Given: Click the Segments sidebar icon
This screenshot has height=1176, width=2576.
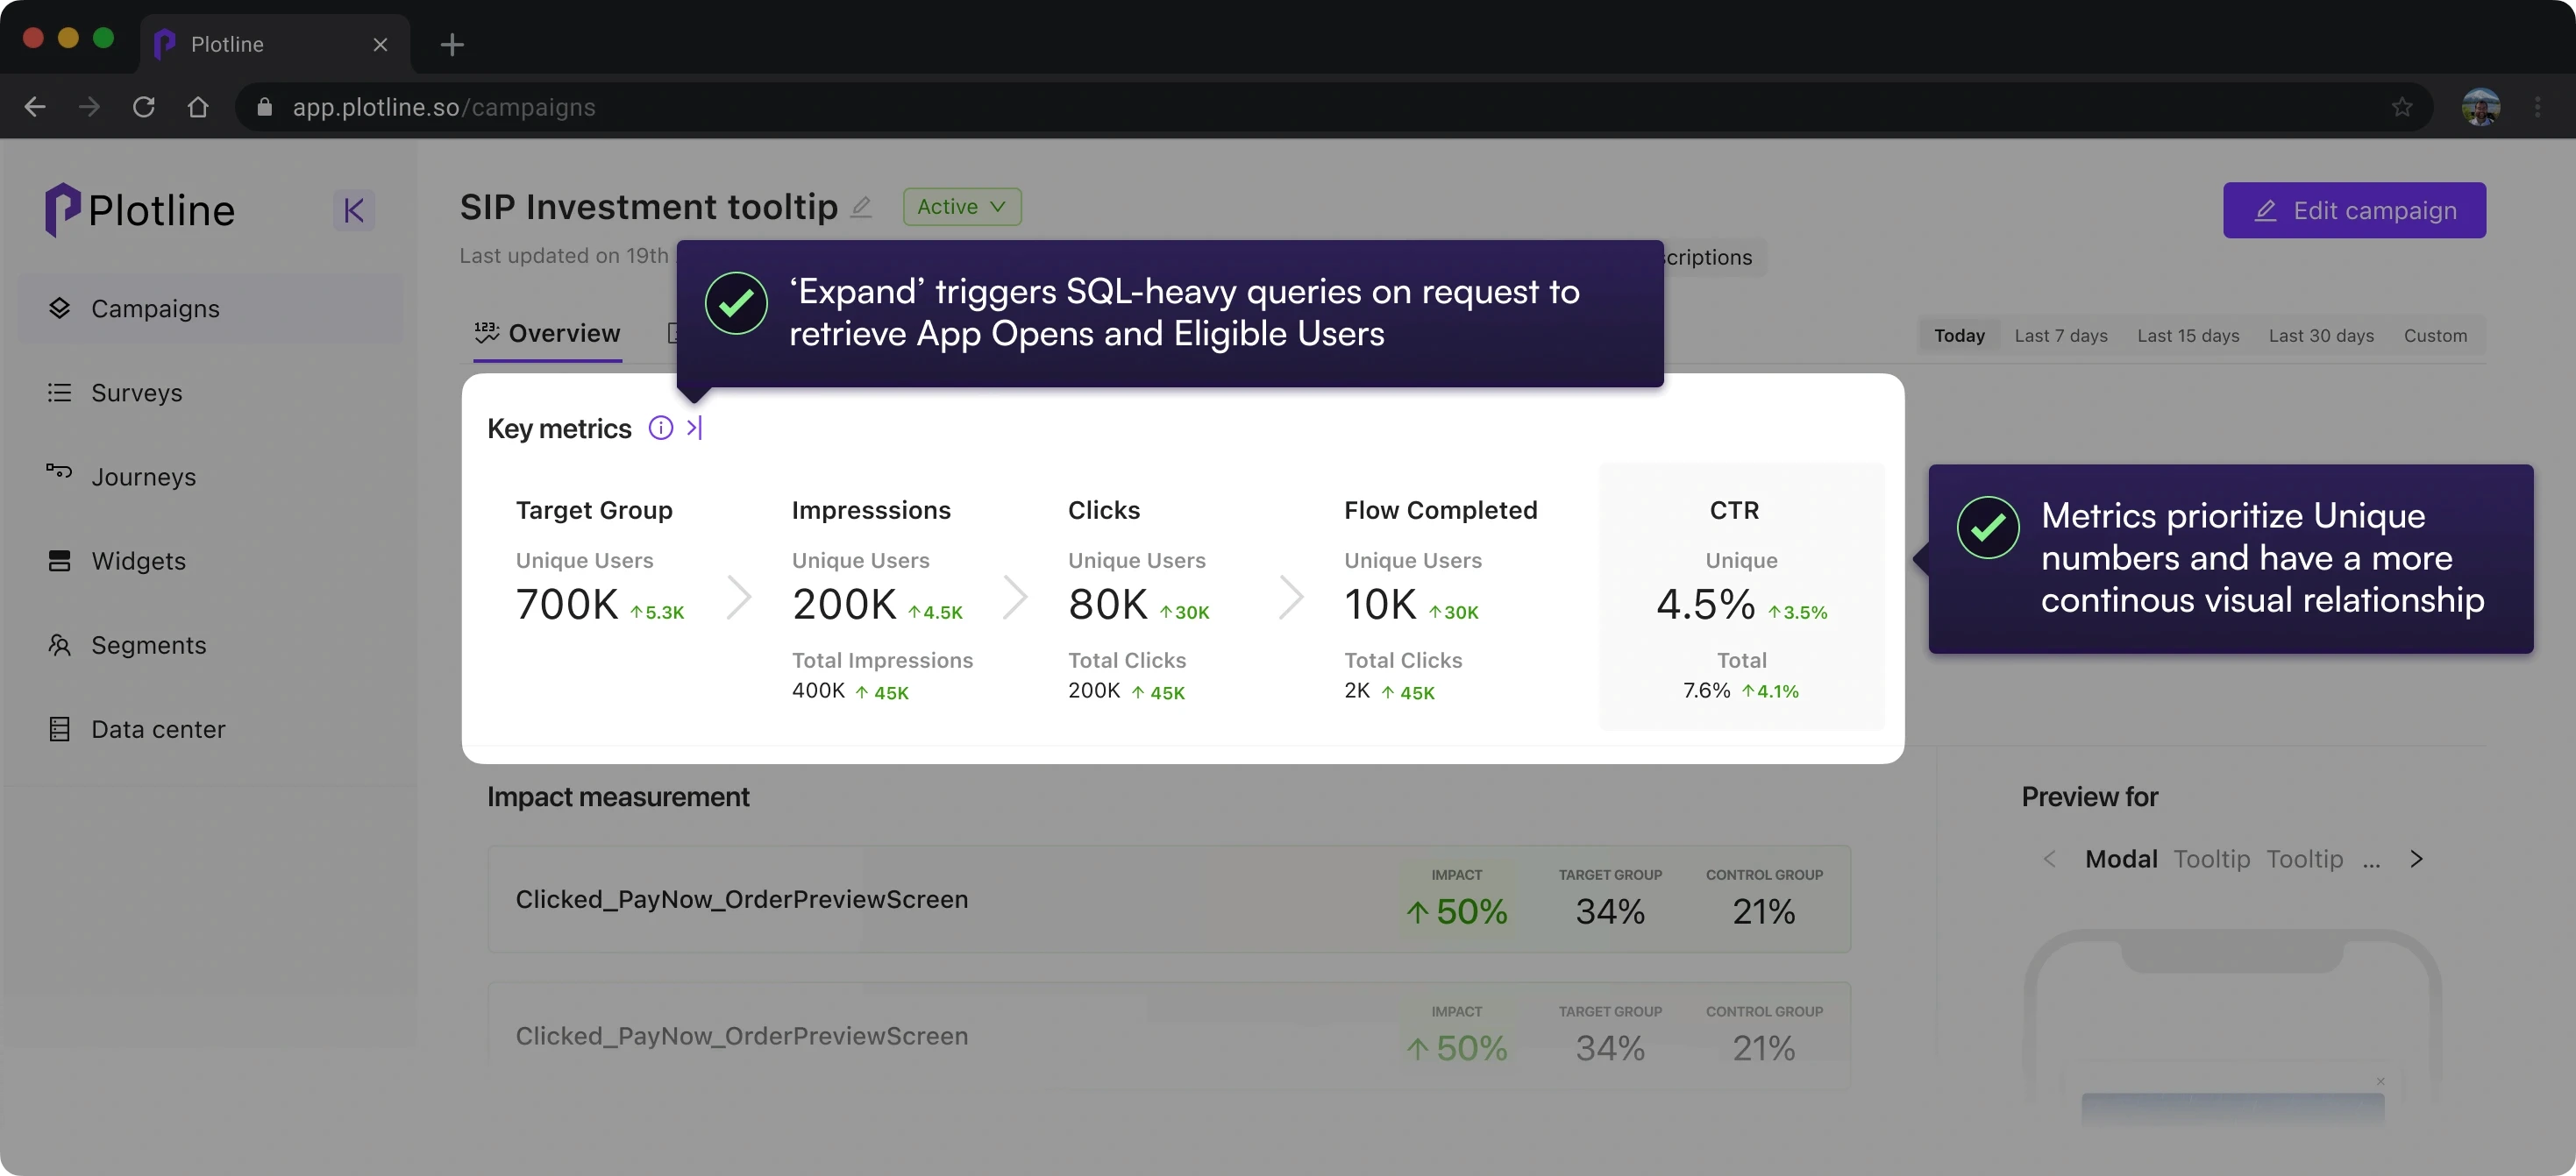Looking at the screenshot, I should [60, 646].
